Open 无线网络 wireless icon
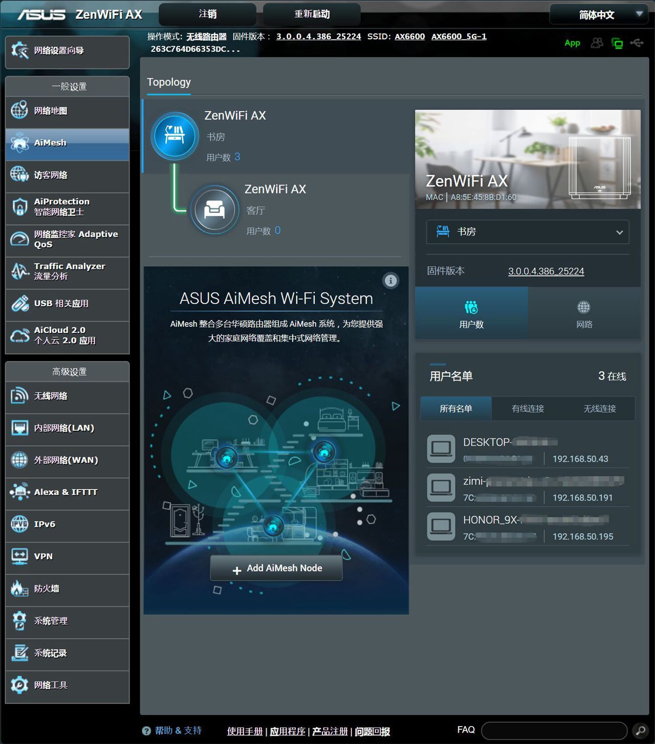The height and width of the screenshot is (744, 655). [19, 396]
